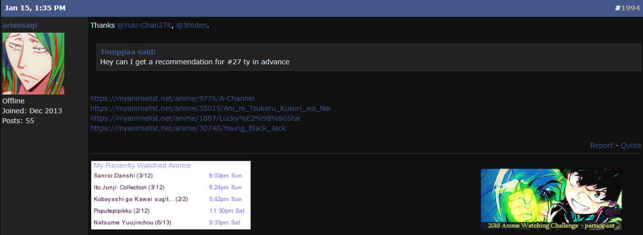Viewport: 643px width, 235px height.
Task: Open the A-Channel anime link
Action: [172, 98]
